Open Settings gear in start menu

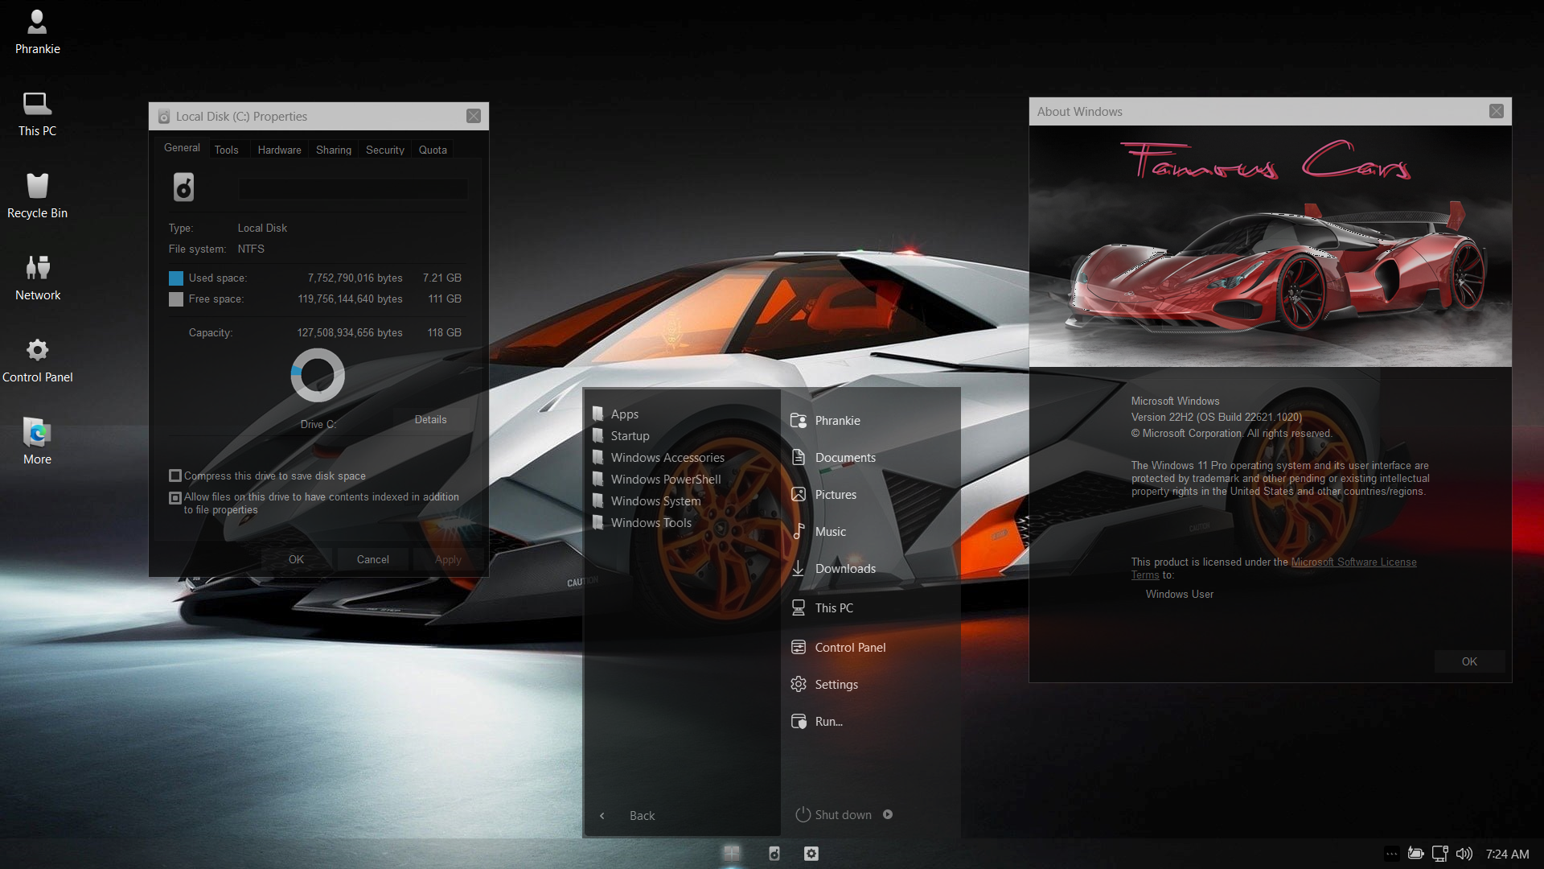tap(836, 685)
